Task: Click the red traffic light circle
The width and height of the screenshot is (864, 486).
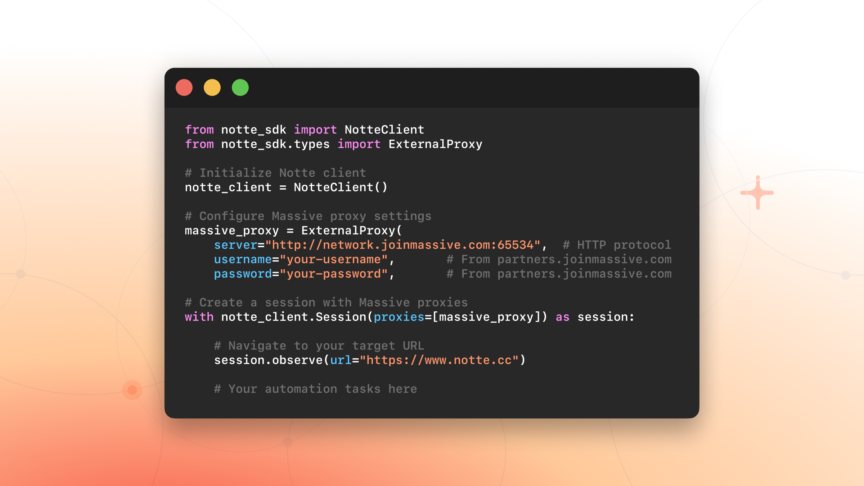Action: [x=184, y=87]
